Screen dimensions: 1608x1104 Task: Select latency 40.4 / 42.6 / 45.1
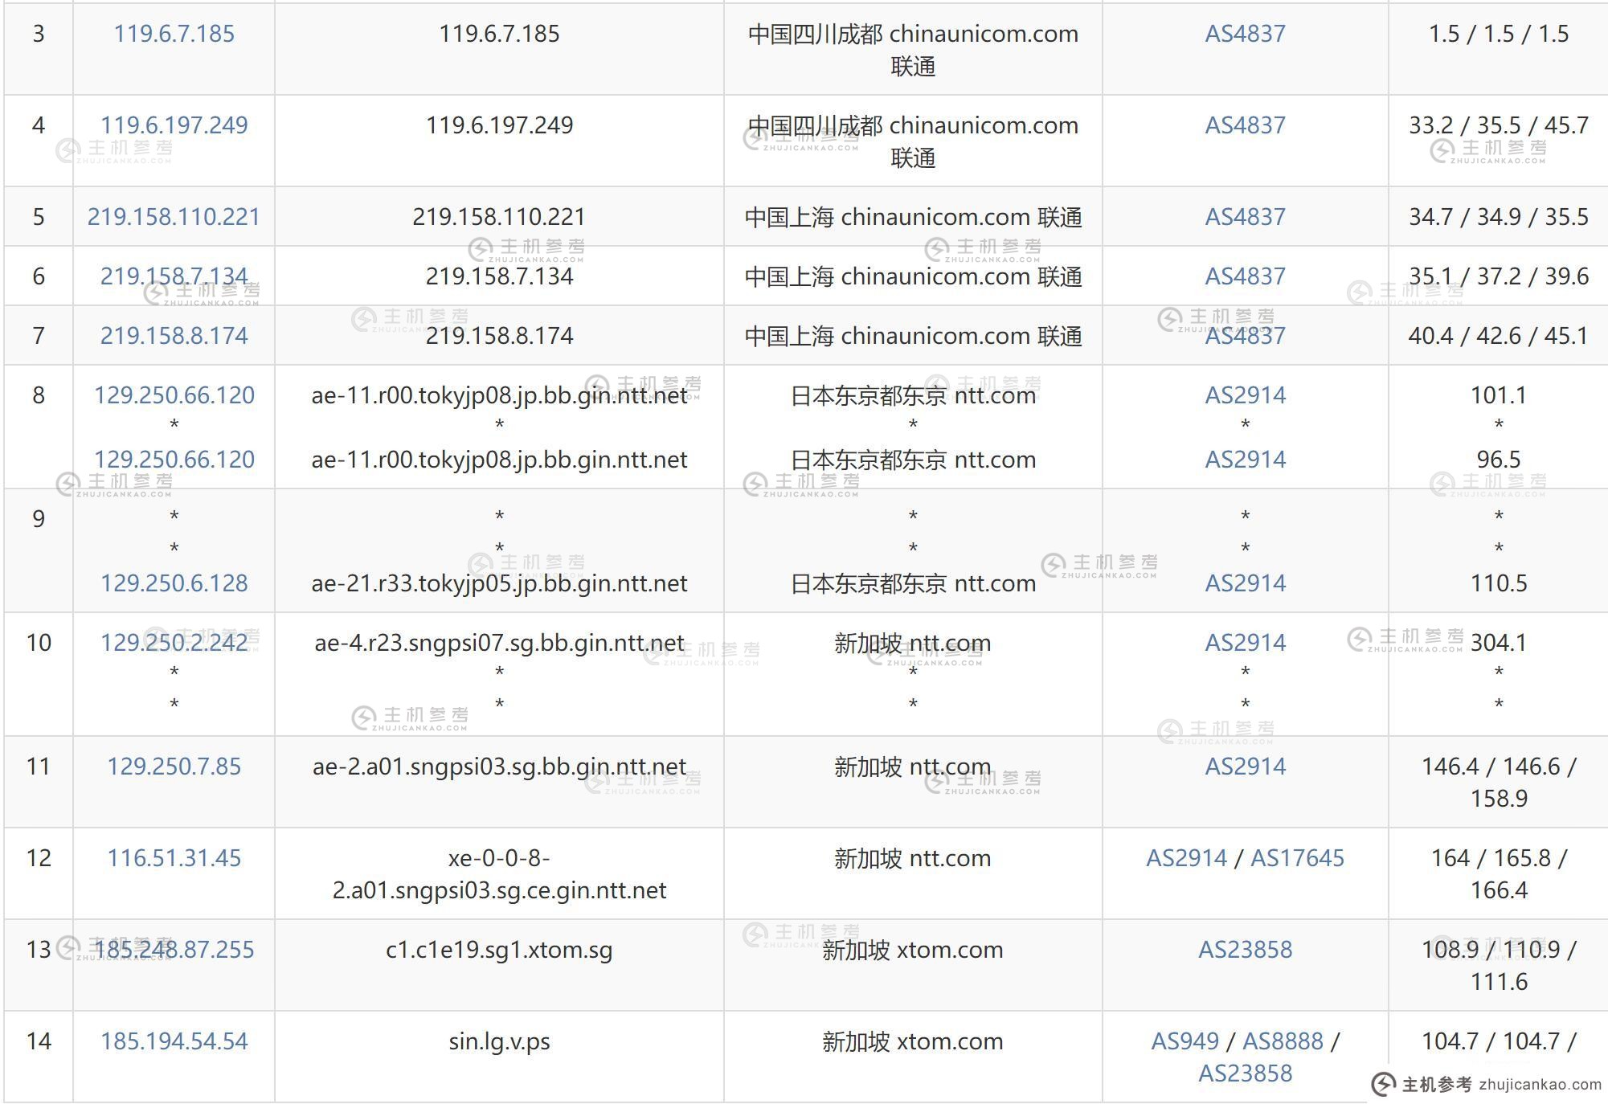(1498, 336)
